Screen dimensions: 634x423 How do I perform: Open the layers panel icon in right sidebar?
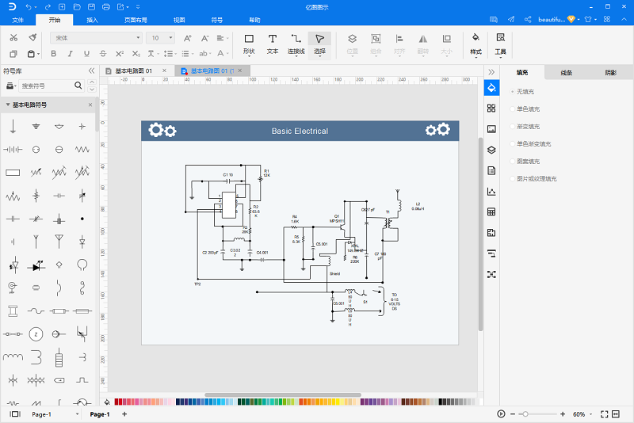coord(491,150)
